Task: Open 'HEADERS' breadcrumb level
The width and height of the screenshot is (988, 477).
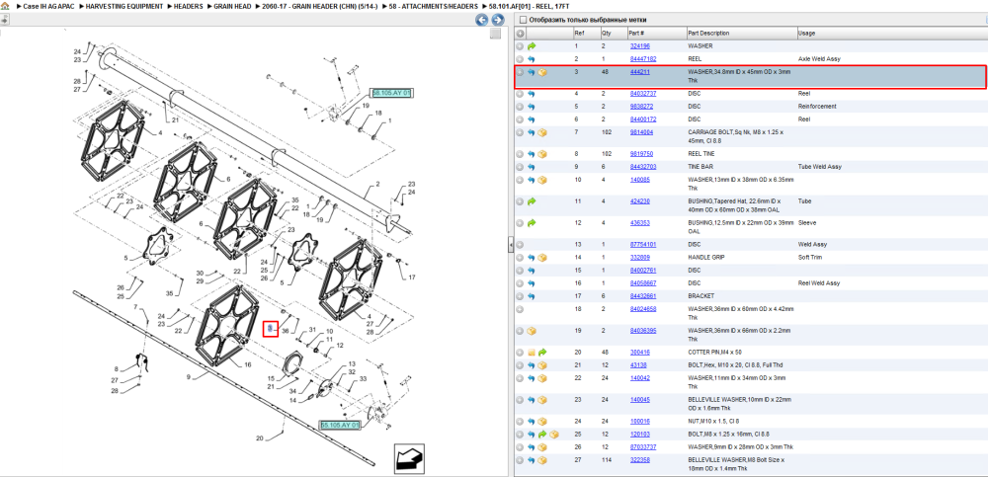Action: point(189,6)
